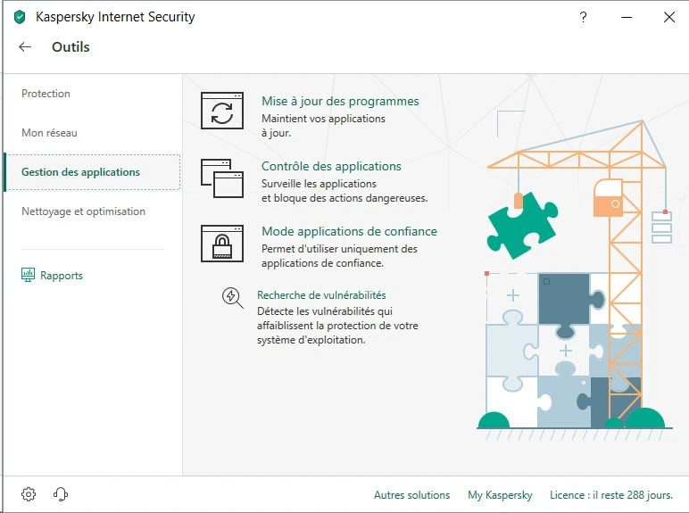Open the Mise à jour des programmes link
The image size is (689, 513).
(340, 102)
